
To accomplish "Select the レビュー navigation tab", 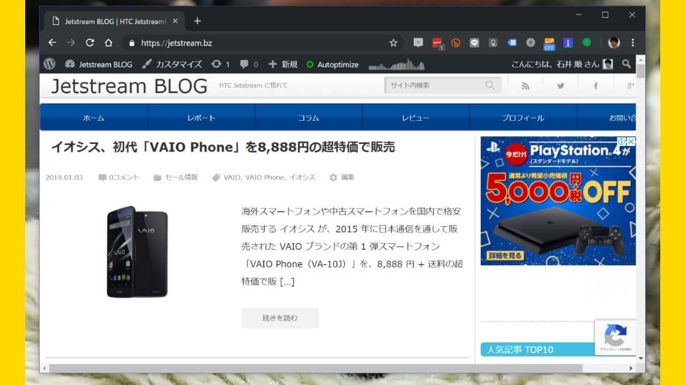I will point(415,118).
